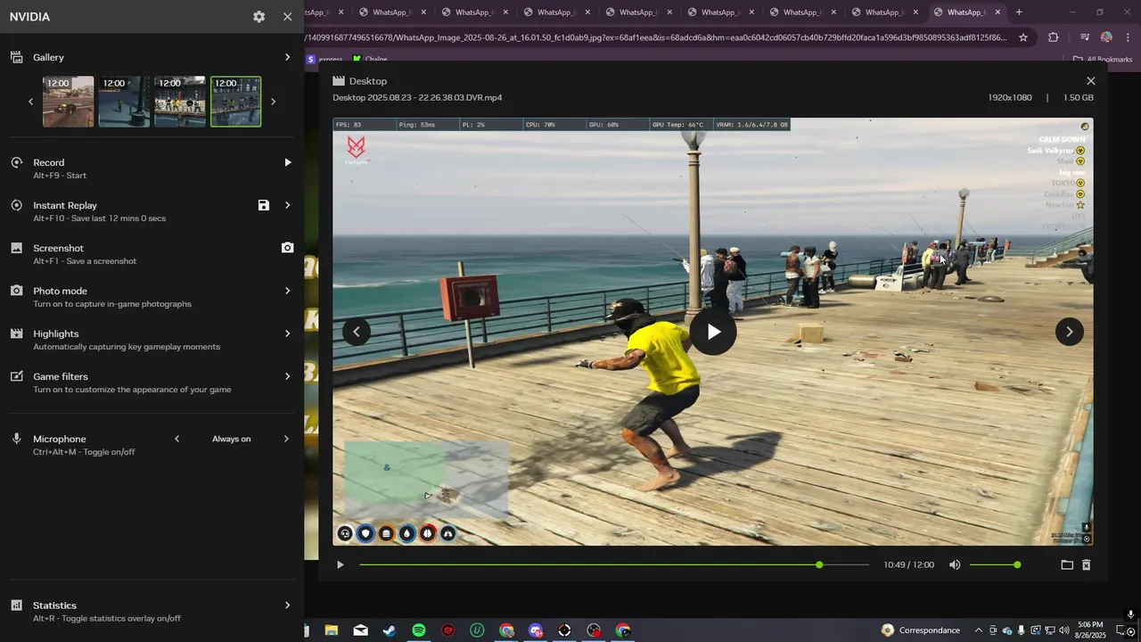Click the 10:49 / 12:00 time readout
The height and width of the screenshot is (642, 1141).
[x=908, y=565]
